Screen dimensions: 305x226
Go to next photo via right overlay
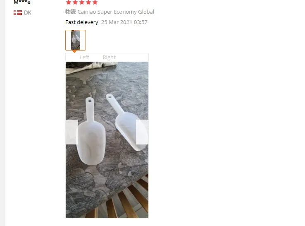point(142,132)
